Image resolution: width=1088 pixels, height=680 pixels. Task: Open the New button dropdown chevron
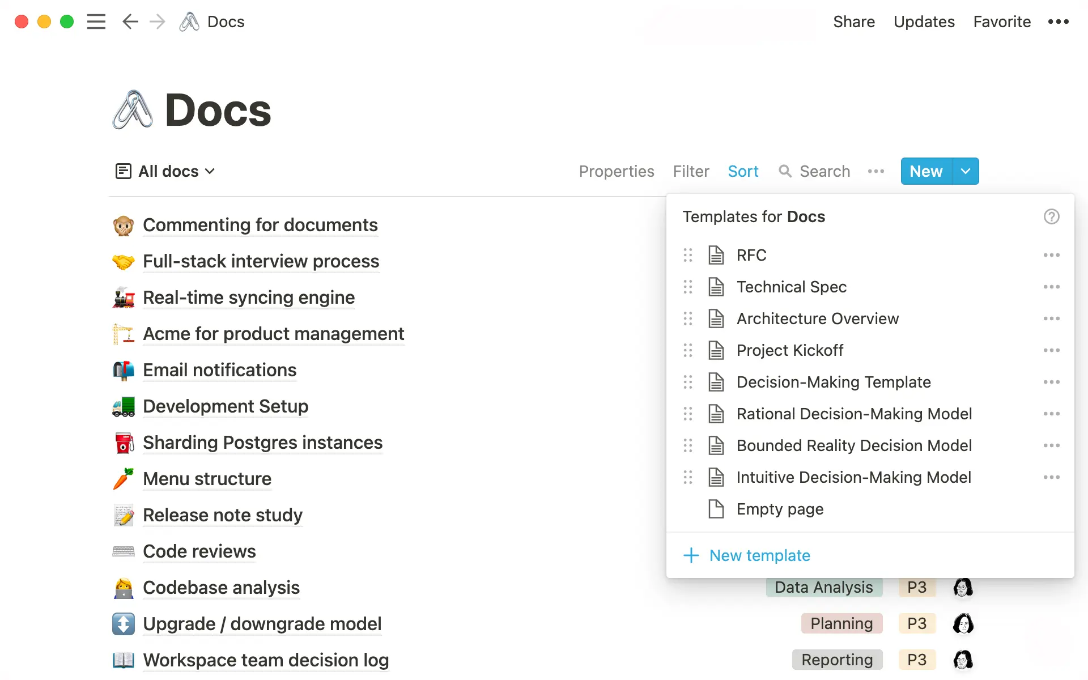(965, 171)
